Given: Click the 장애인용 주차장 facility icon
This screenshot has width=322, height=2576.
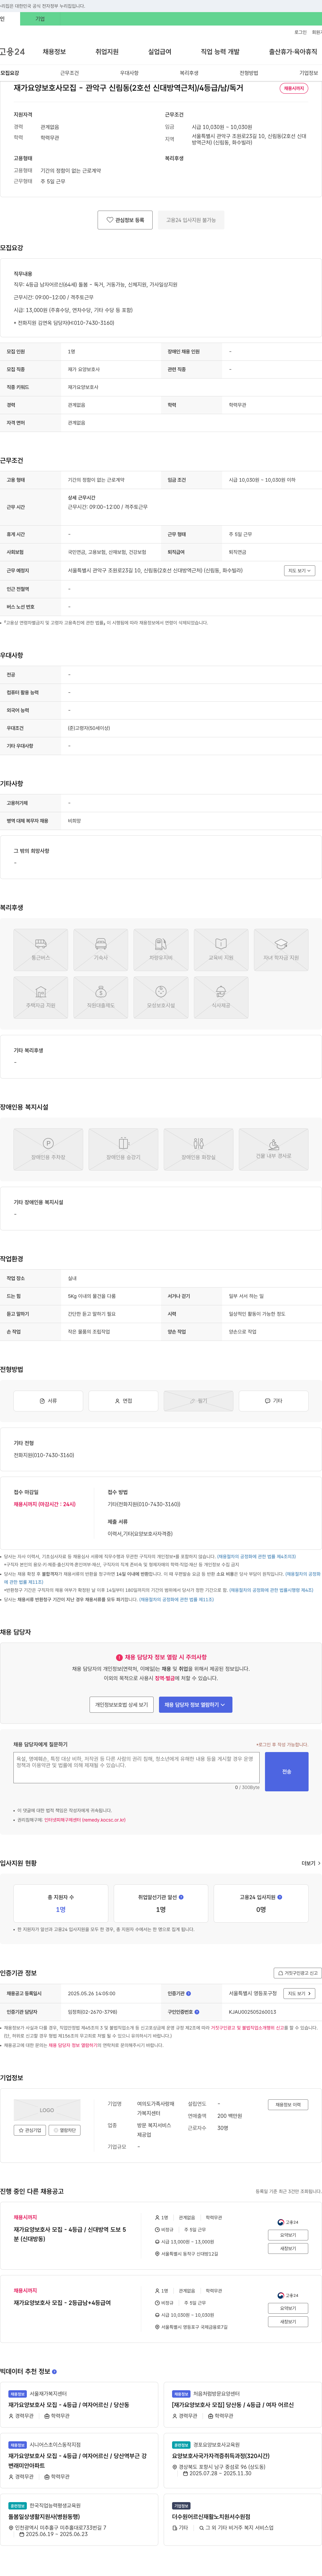Looking at the screenshot, I should pyautogui.click(x=48, y=1149).
